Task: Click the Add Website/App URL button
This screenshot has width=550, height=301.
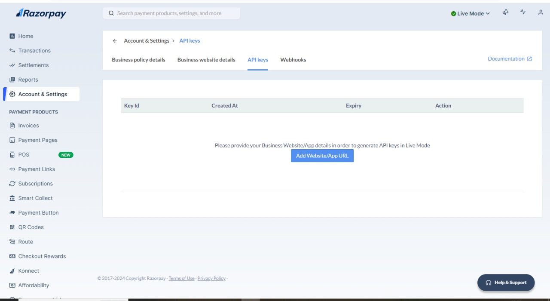Action: coord(322,156)
